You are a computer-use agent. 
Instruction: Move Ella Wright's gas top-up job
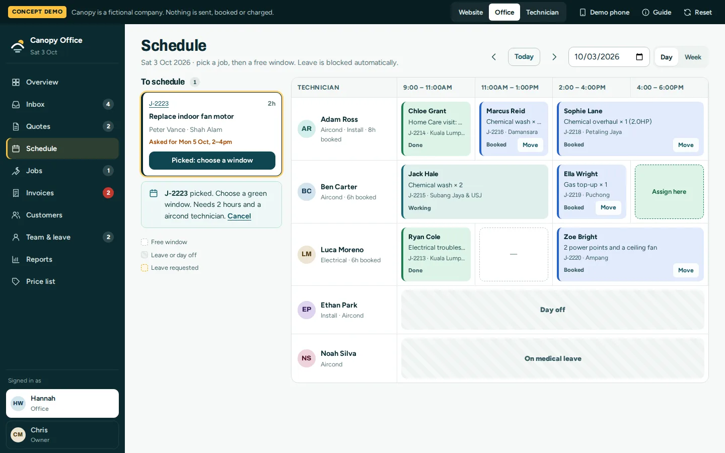point(608,207)
